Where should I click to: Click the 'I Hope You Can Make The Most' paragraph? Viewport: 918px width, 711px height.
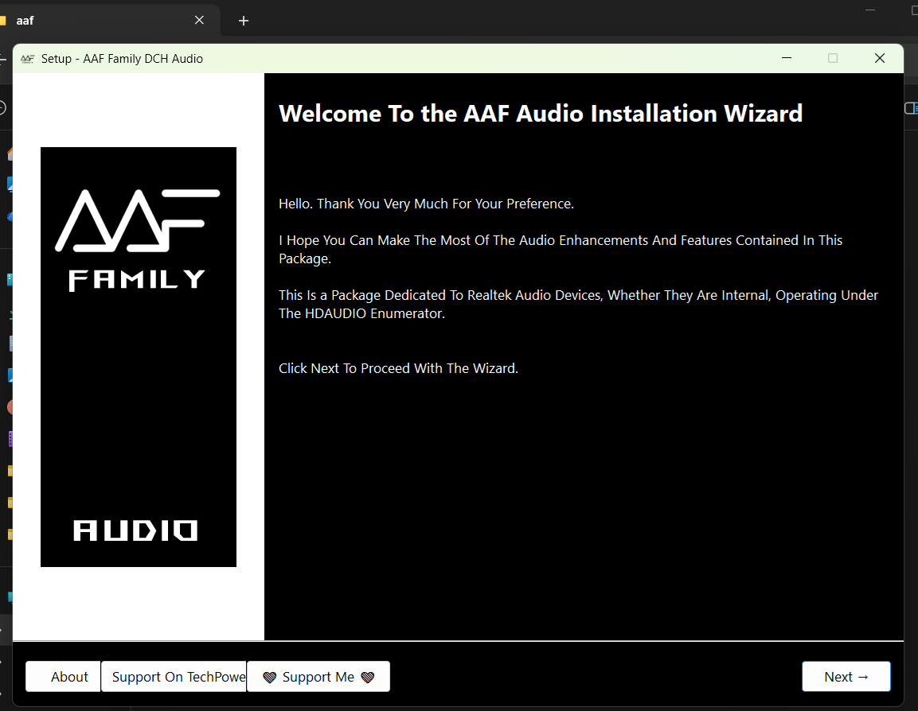[x=561, y=249]
